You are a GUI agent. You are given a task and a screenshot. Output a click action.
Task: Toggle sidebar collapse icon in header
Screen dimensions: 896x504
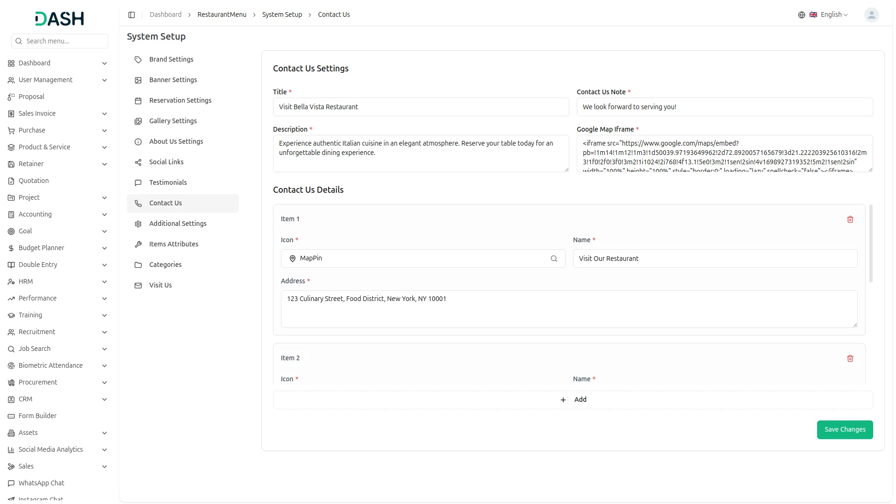point(132,15)
